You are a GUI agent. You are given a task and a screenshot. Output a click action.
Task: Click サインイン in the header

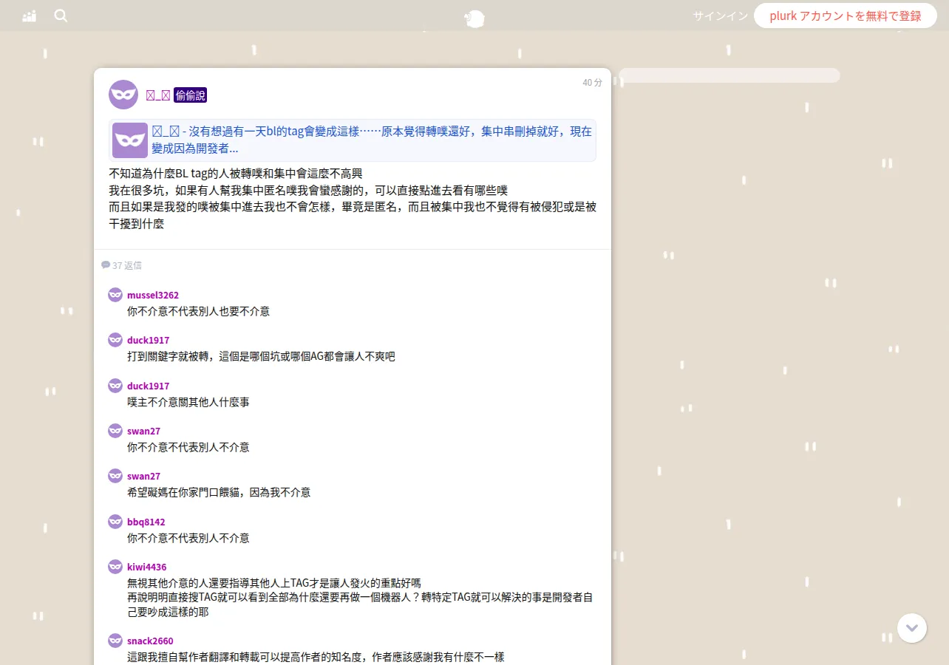(720, 16)
